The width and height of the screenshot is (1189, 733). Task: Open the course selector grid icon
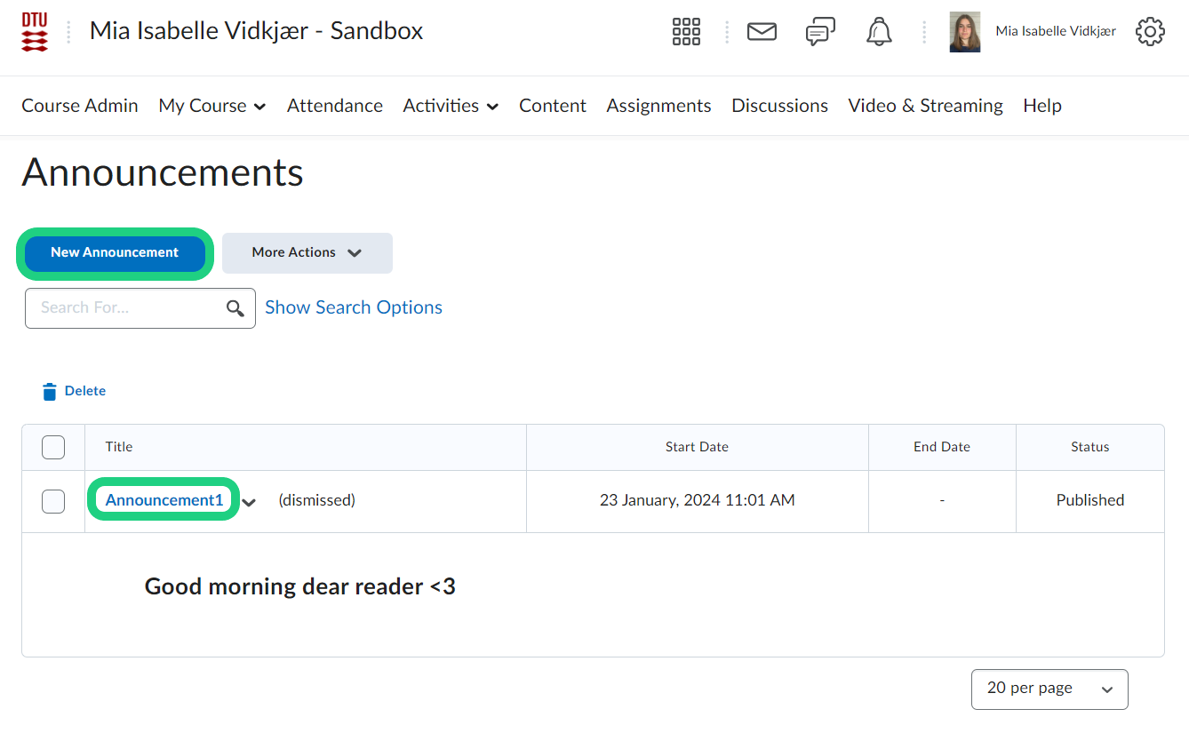click(686, 32)
